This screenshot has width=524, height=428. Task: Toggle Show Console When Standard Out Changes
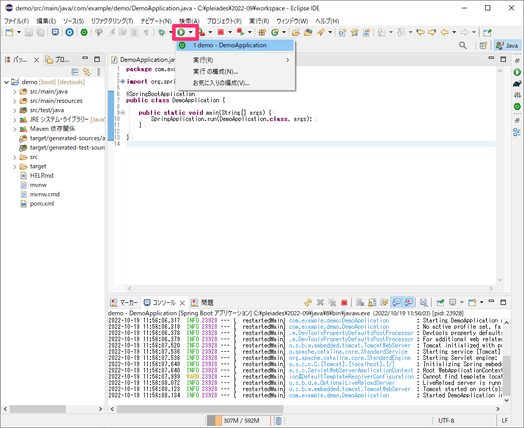coord(396,302)
